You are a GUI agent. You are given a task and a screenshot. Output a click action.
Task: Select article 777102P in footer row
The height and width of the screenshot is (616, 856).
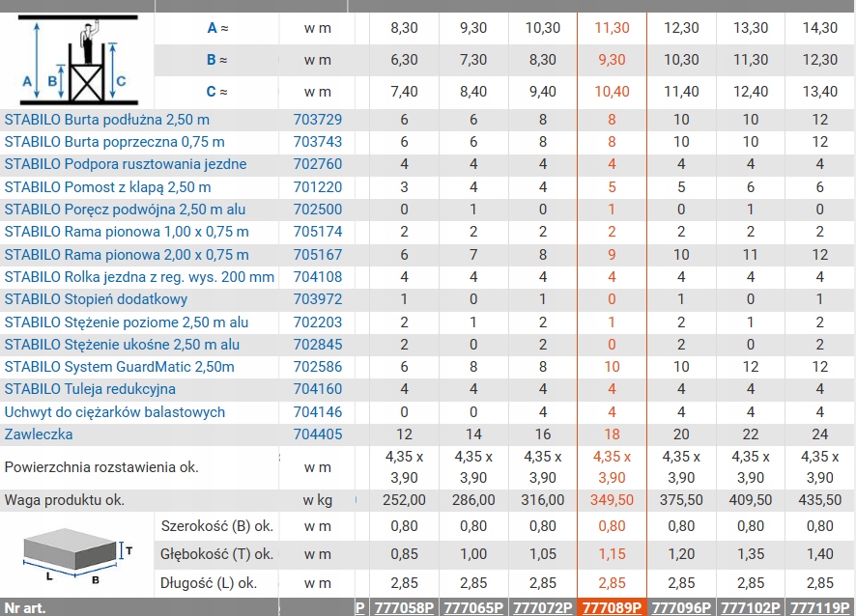tap(751, 608)
